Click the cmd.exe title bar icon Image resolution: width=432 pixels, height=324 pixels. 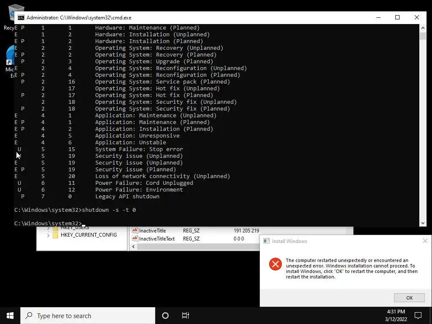click(x=21, y=18)
